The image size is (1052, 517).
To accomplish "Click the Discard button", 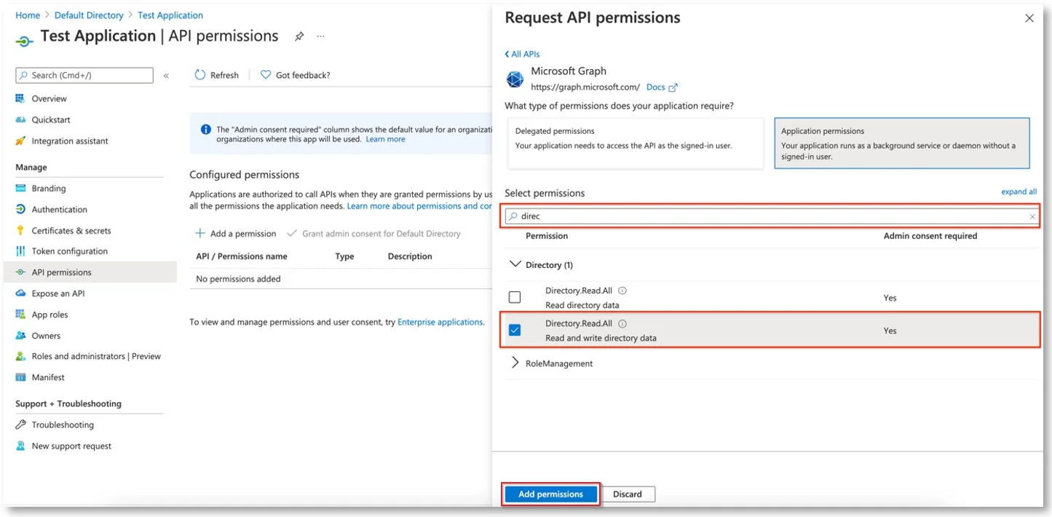I will click(x=628, y=494).
